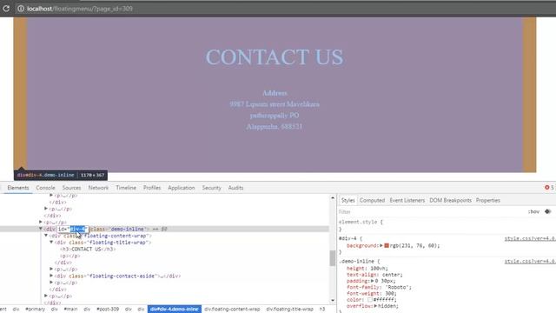This screenshot has height=313, width=556.
Task: Open the Sources tab
Action: pos(71,188)
